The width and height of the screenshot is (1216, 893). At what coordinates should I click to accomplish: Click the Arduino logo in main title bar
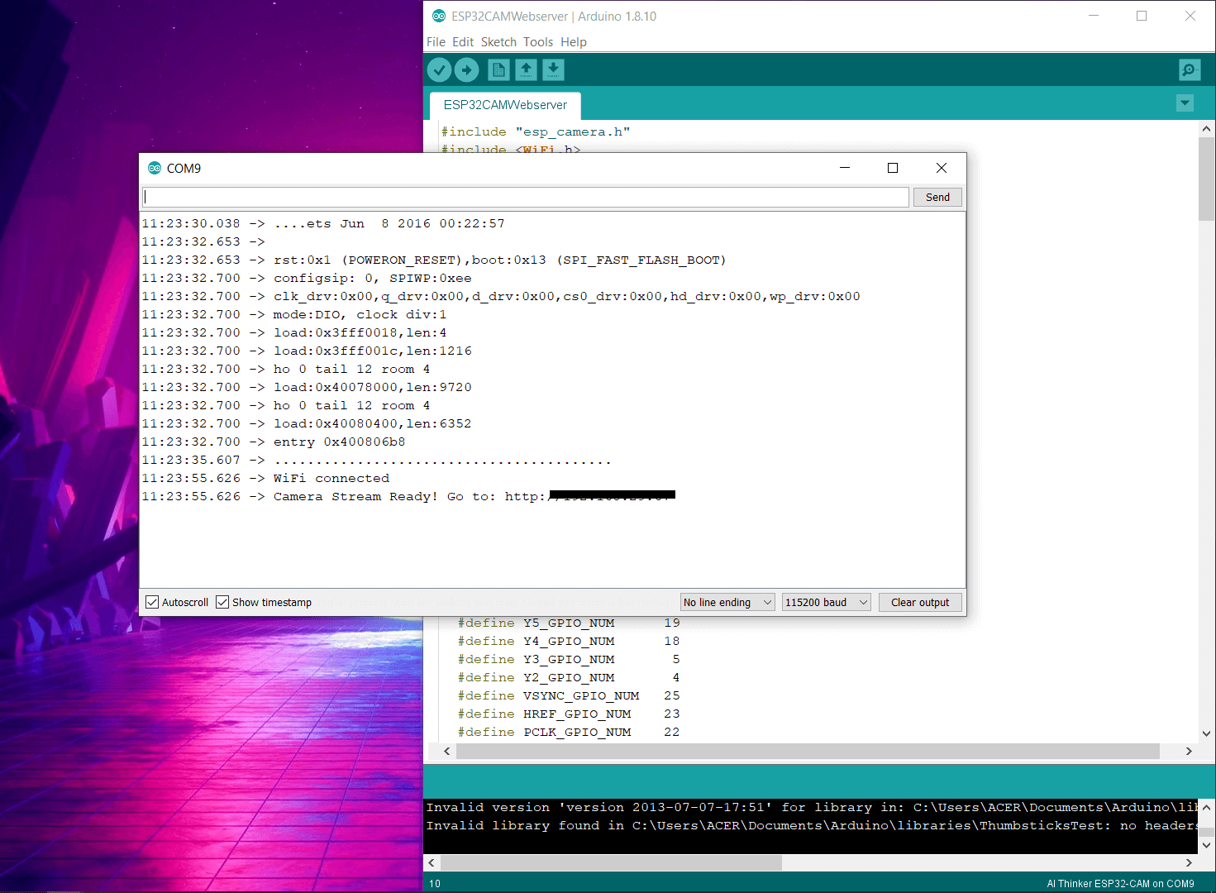pyautogui.click(x=439, y=16)
